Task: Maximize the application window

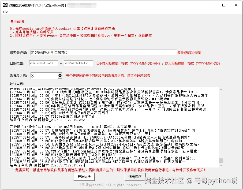Action: click(x=224, y=5)
